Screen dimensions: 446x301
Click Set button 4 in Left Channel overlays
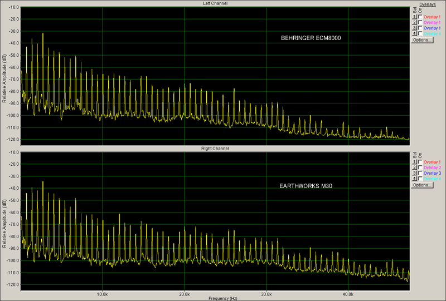click(414, 33)
